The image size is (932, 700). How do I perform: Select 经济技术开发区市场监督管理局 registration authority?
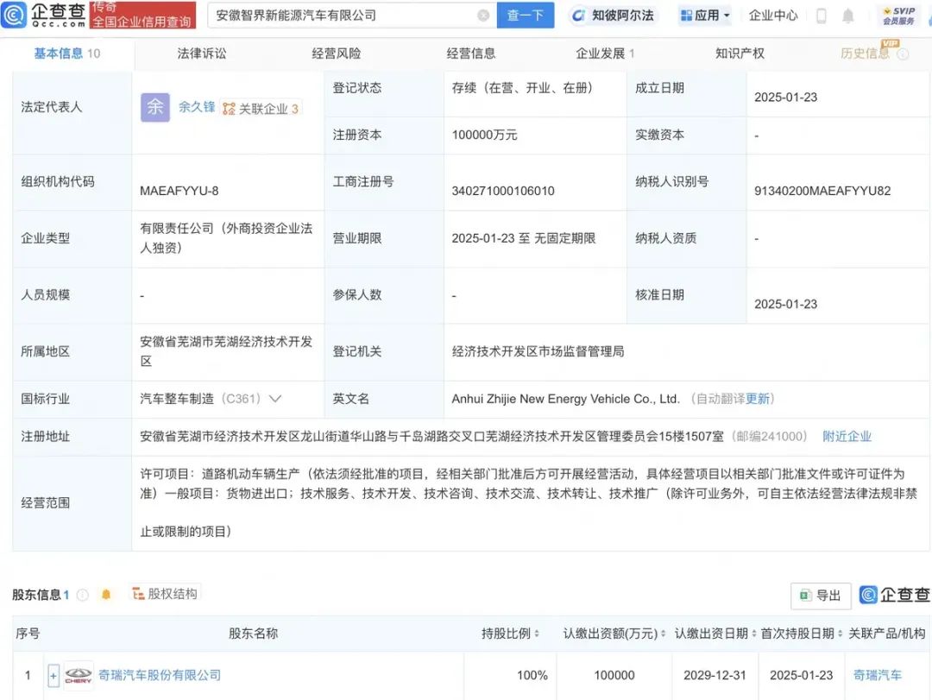click(x=538, y=351)
